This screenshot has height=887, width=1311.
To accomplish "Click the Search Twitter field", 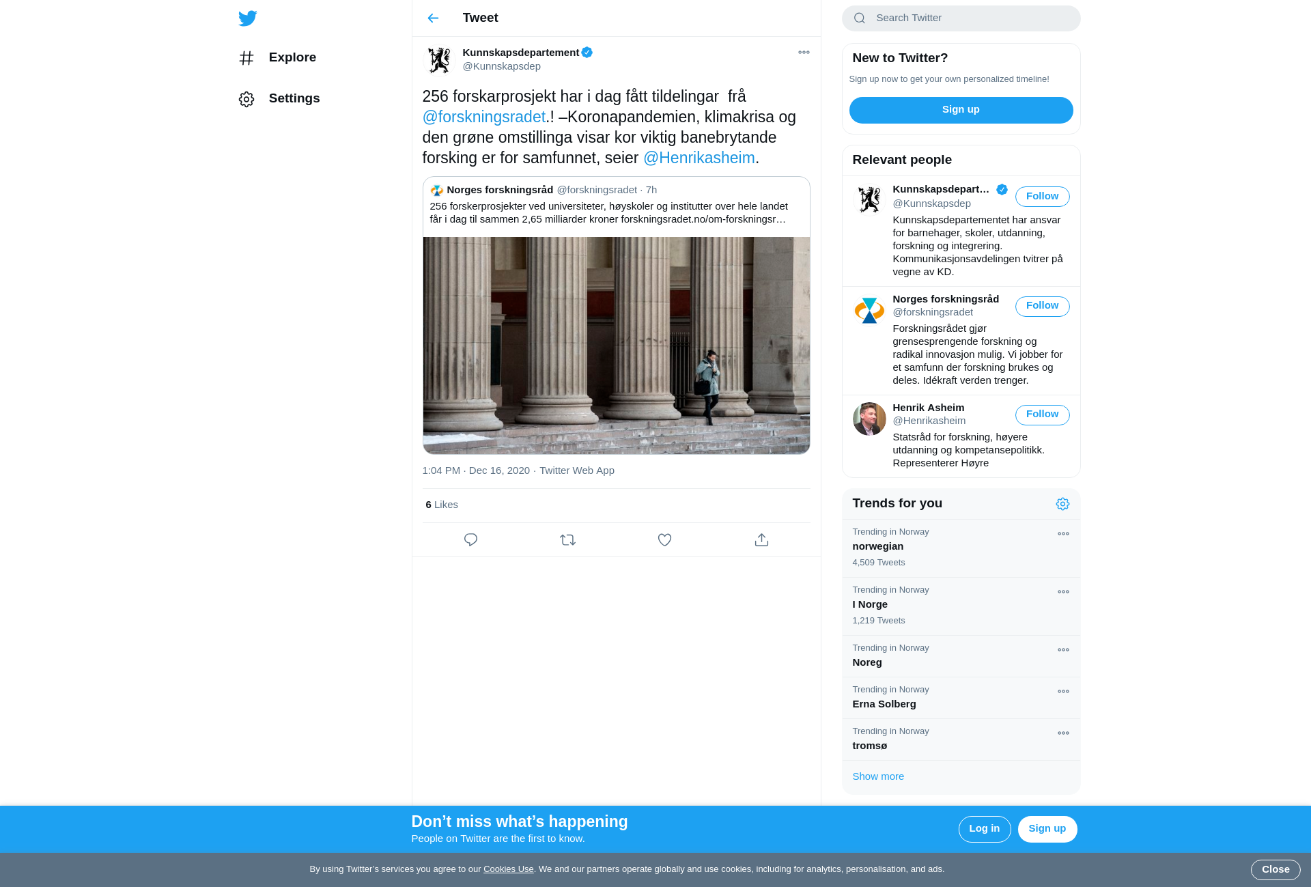I will 961,18.
